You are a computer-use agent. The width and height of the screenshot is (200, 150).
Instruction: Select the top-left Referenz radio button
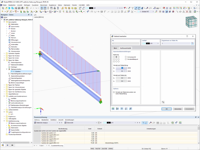point(114,57)
